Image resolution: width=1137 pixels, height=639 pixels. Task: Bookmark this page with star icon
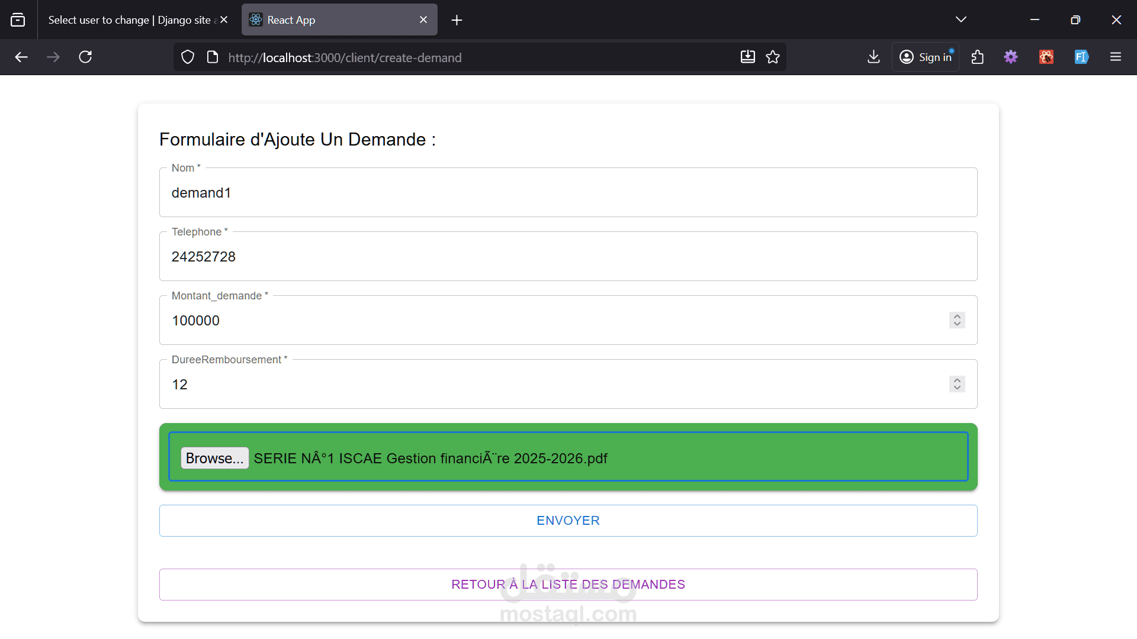(x=773, y=57)
